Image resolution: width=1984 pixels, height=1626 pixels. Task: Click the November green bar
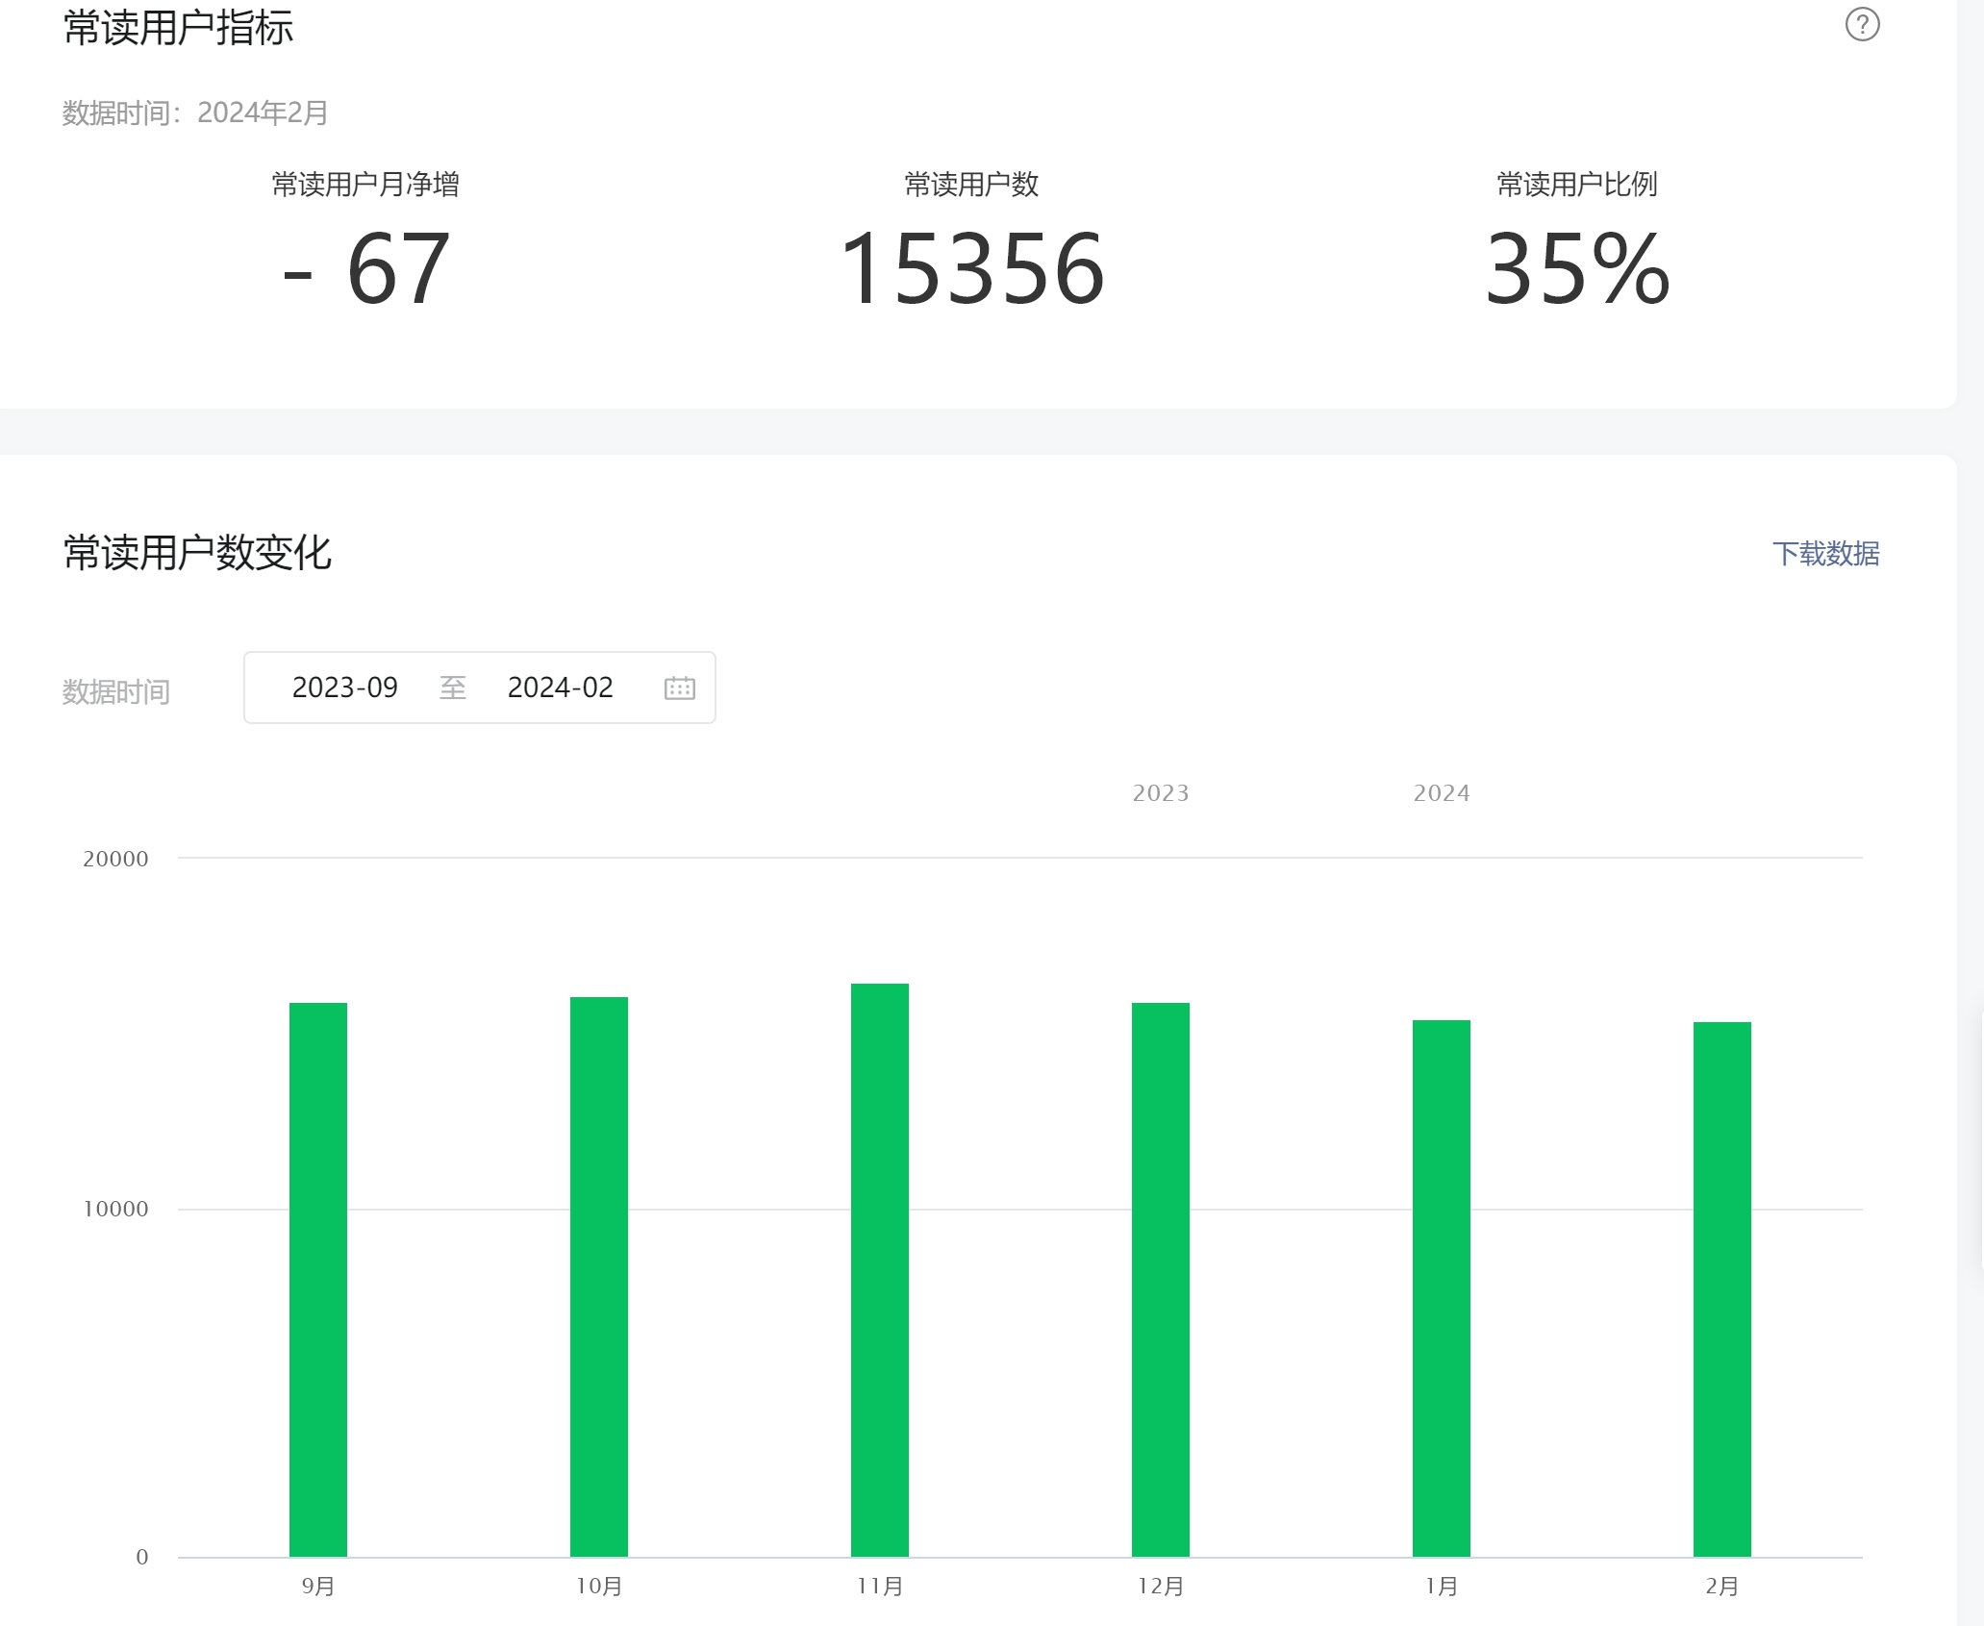pos(880,1269)
